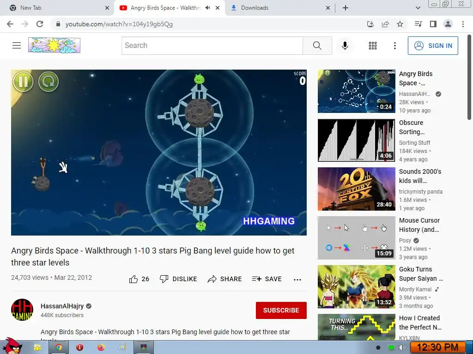Mute tab via speaker icon on YouTube tab
This screenshot has width=473, height=354.
click(207, 8)
